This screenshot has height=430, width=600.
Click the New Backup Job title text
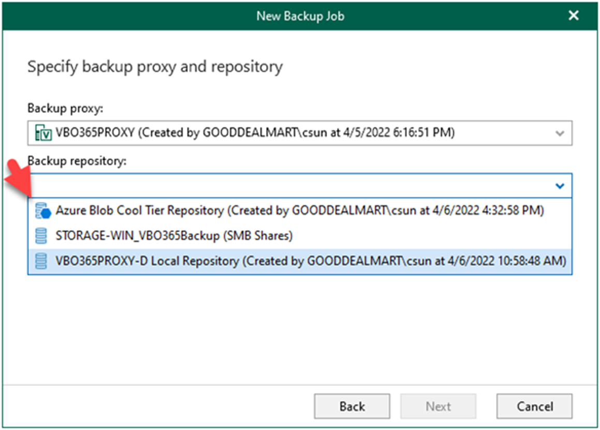(300, 16)
